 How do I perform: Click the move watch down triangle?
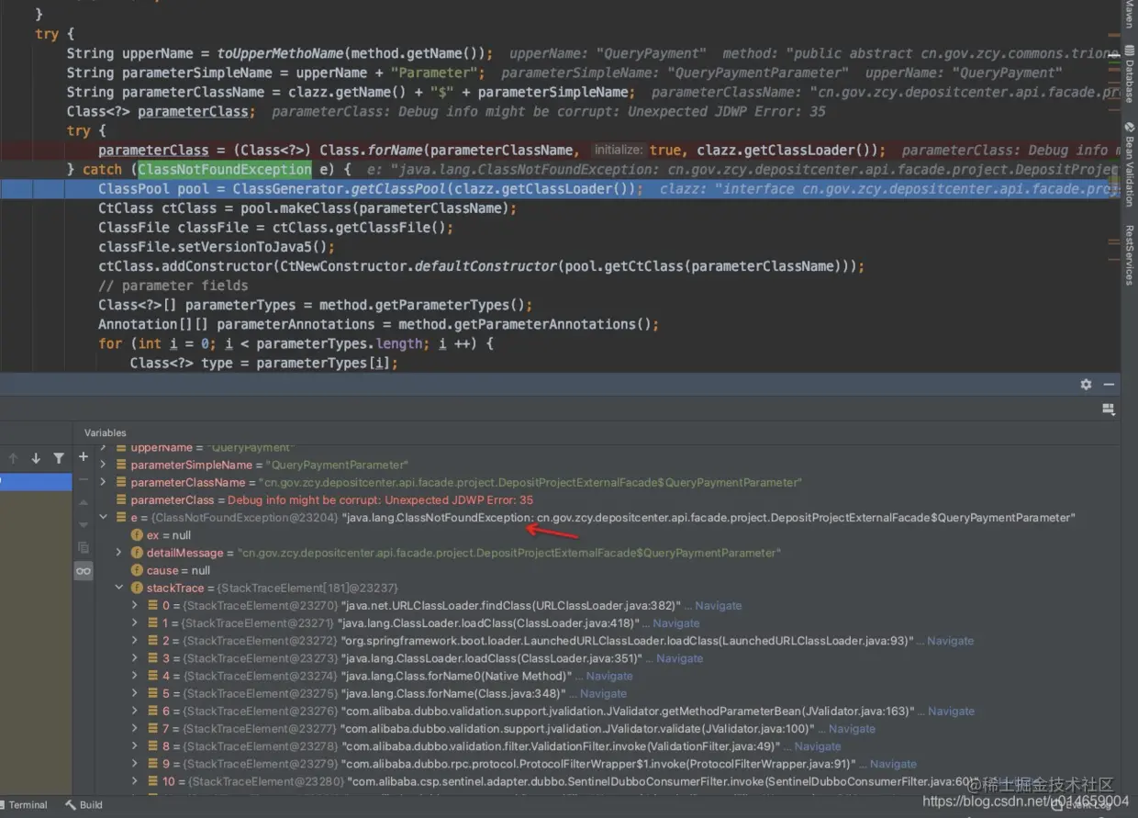84,524
